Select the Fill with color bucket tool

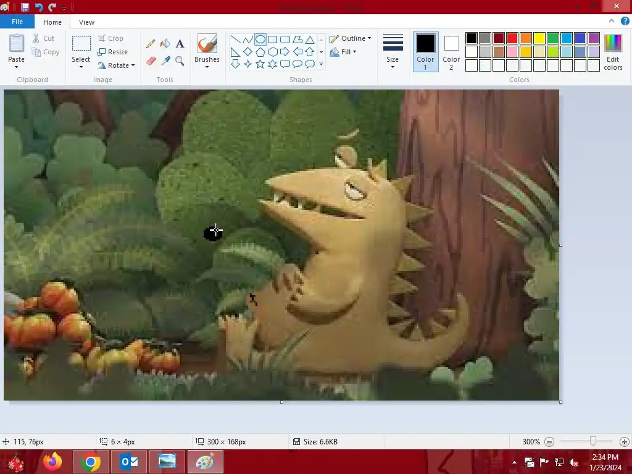tap(165, 44)
